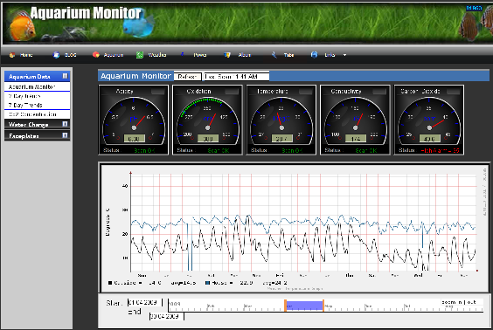Click the small toggle on Conductivity gauge header
This screenshot has height=330, width=493.
tap(379, 92)
